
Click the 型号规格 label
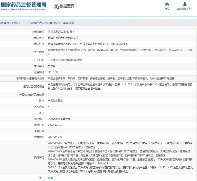click(39, 72)
